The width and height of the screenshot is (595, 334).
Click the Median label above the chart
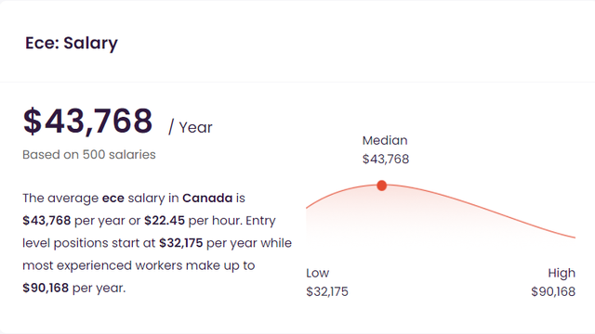[385, 140]
